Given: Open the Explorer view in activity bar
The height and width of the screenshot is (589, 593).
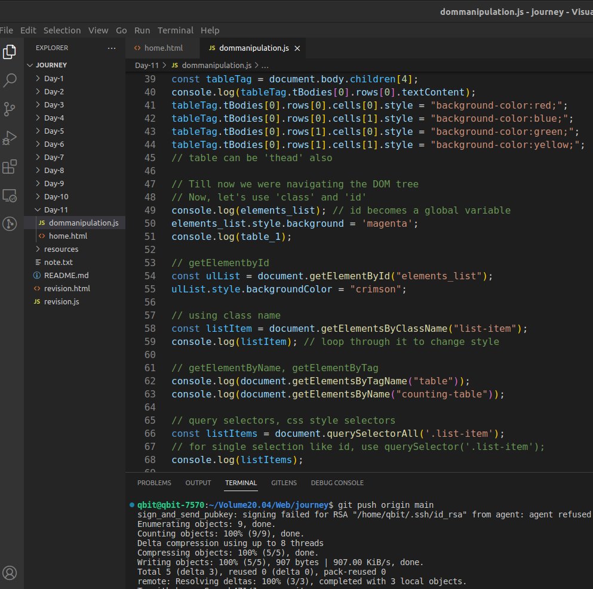Looking at the screenshot, I should [x=10, y=52].
